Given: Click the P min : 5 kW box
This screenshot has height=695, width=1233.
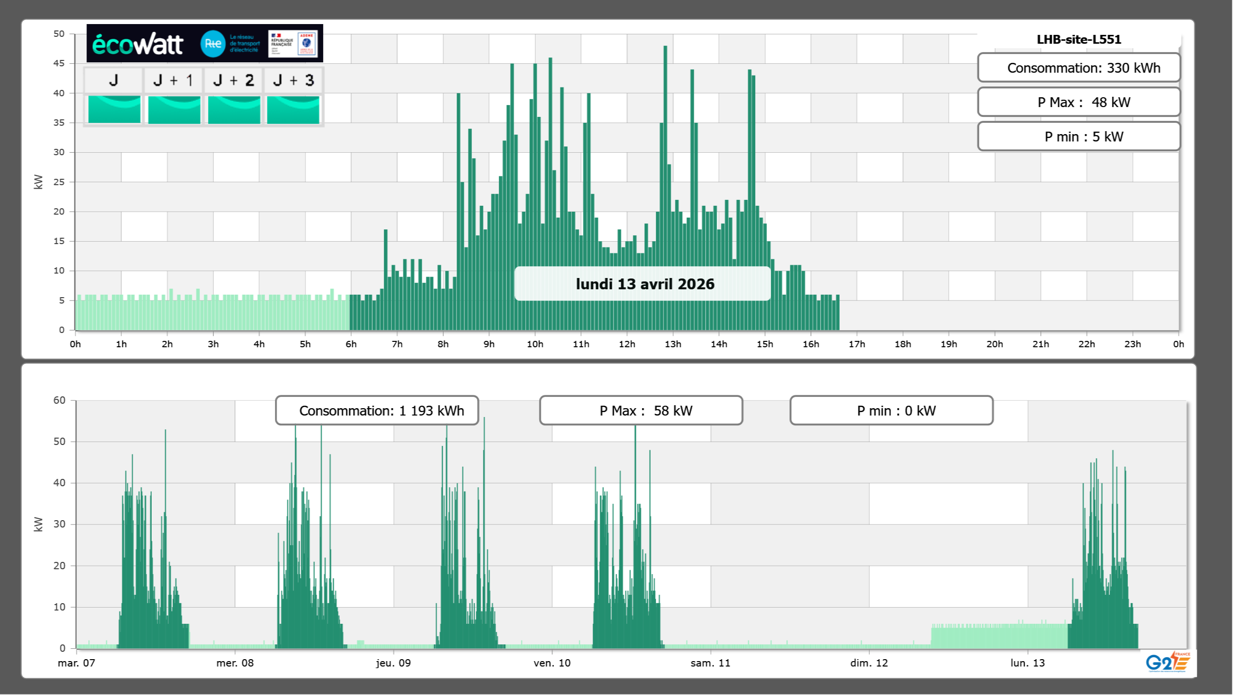Looking at the screenshot, I should click(x=1078, y=137).
